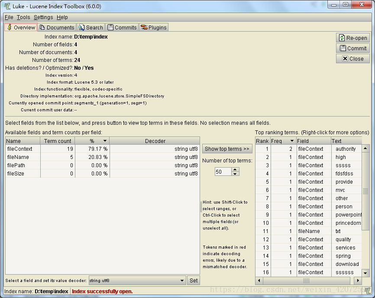Click the Luke app icon in title bar
The image size is (375, 298).
[7, 6]
